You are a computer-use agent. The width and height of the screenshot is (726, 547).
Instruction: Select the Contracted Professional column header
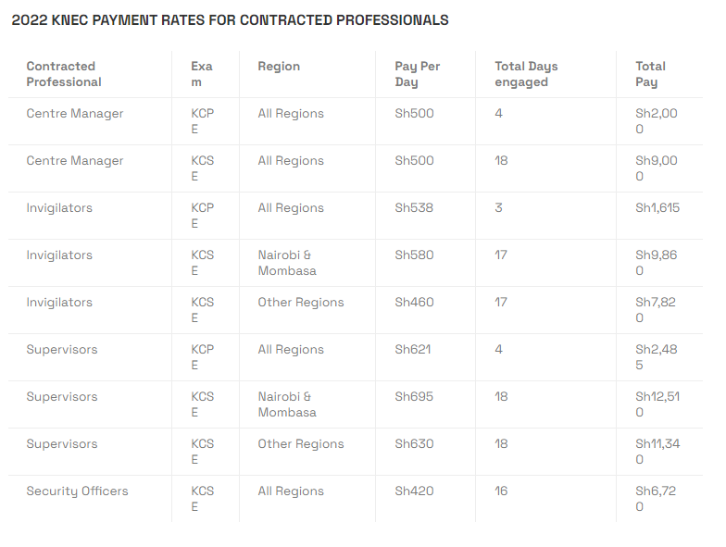(x=64, y=74)
